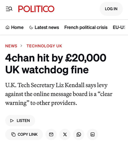This screenshot has height=142, width=128.
Task: Share article on X icon
Action: (65, 134)
